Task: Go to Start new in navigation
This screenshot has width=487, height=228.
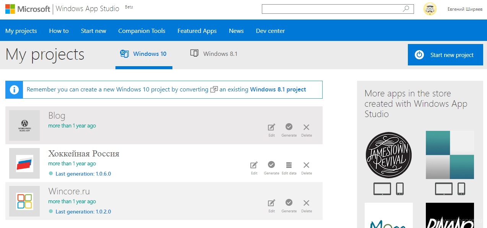Action: [x=94, y=31]
